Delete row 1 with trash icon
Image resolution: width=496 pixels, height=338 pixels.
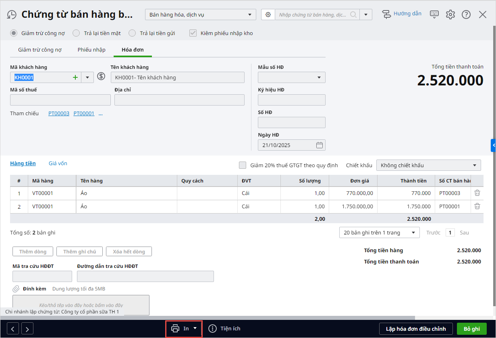[477, 193]
